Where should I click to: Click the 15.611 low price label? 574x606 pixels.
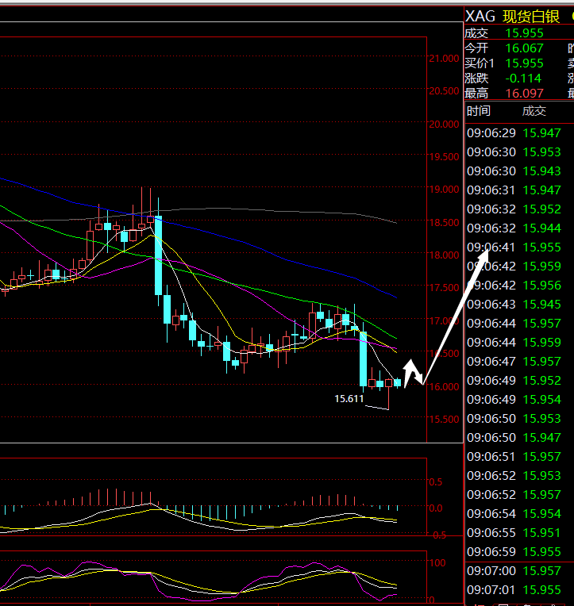tap(349, 399)
